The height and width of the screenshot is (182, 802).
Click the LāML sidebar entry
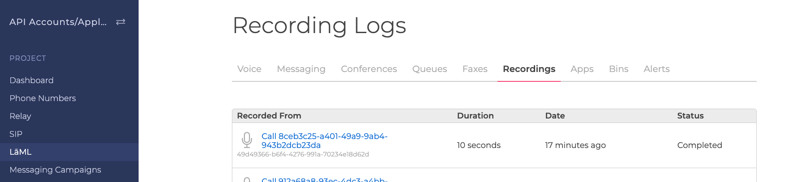click(69, 152)
